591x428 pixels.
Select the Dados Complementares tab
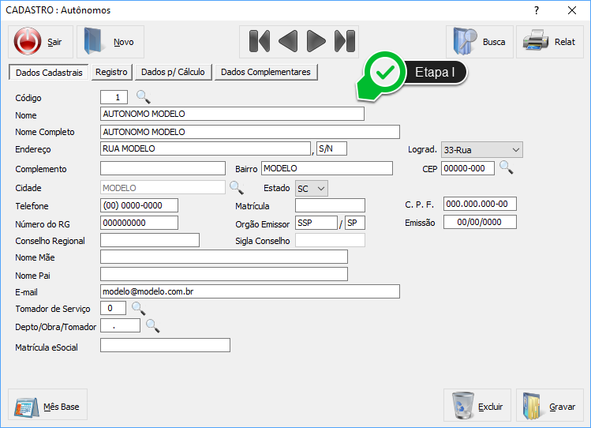pyautogui.click(x=266, y=72)
